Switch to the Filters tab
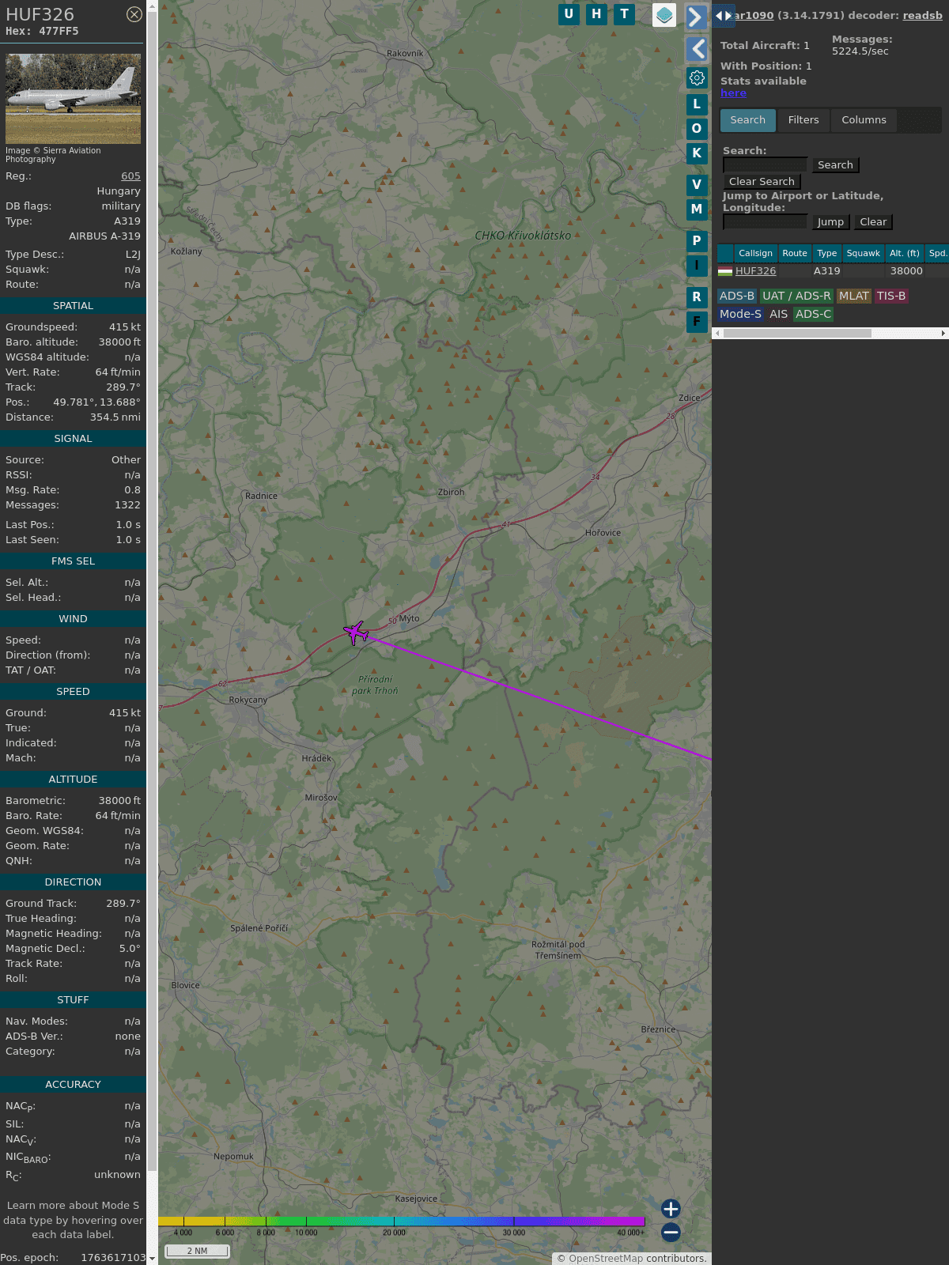The image size is (949, 1265). click(x=803, y=120)
